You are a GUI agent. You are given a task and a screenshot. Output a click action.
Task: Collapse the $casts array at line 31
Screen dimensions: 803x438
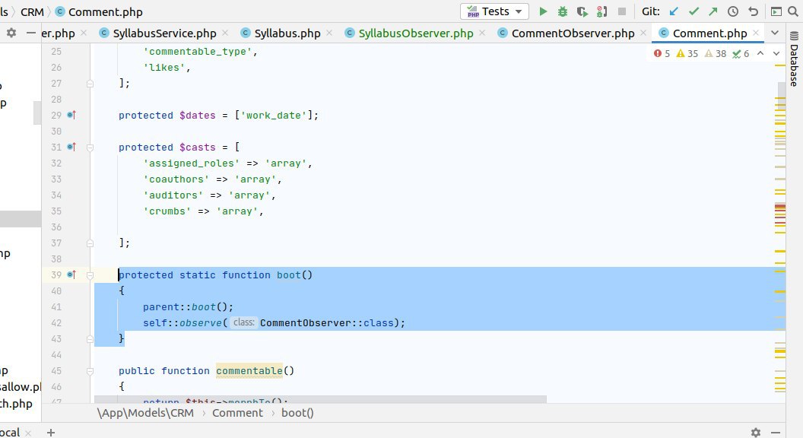(90, 147)
